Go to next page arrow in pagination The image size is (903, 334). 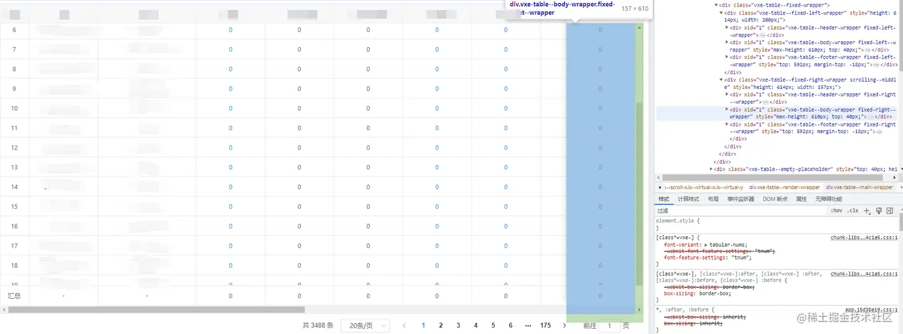pos(564,325)
